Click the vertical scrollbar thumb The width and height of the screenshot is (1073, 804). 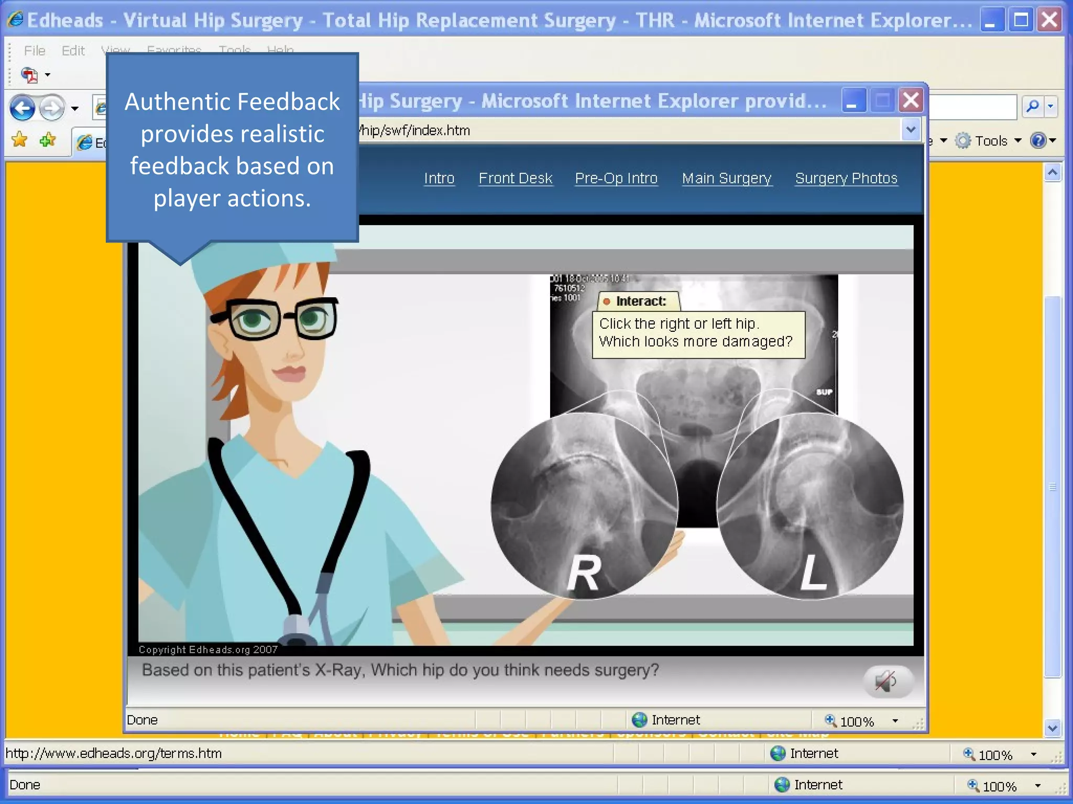[1053, 487]
